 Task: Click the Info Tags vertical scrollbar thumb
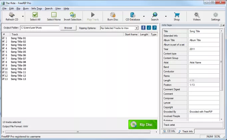point(221,62)
